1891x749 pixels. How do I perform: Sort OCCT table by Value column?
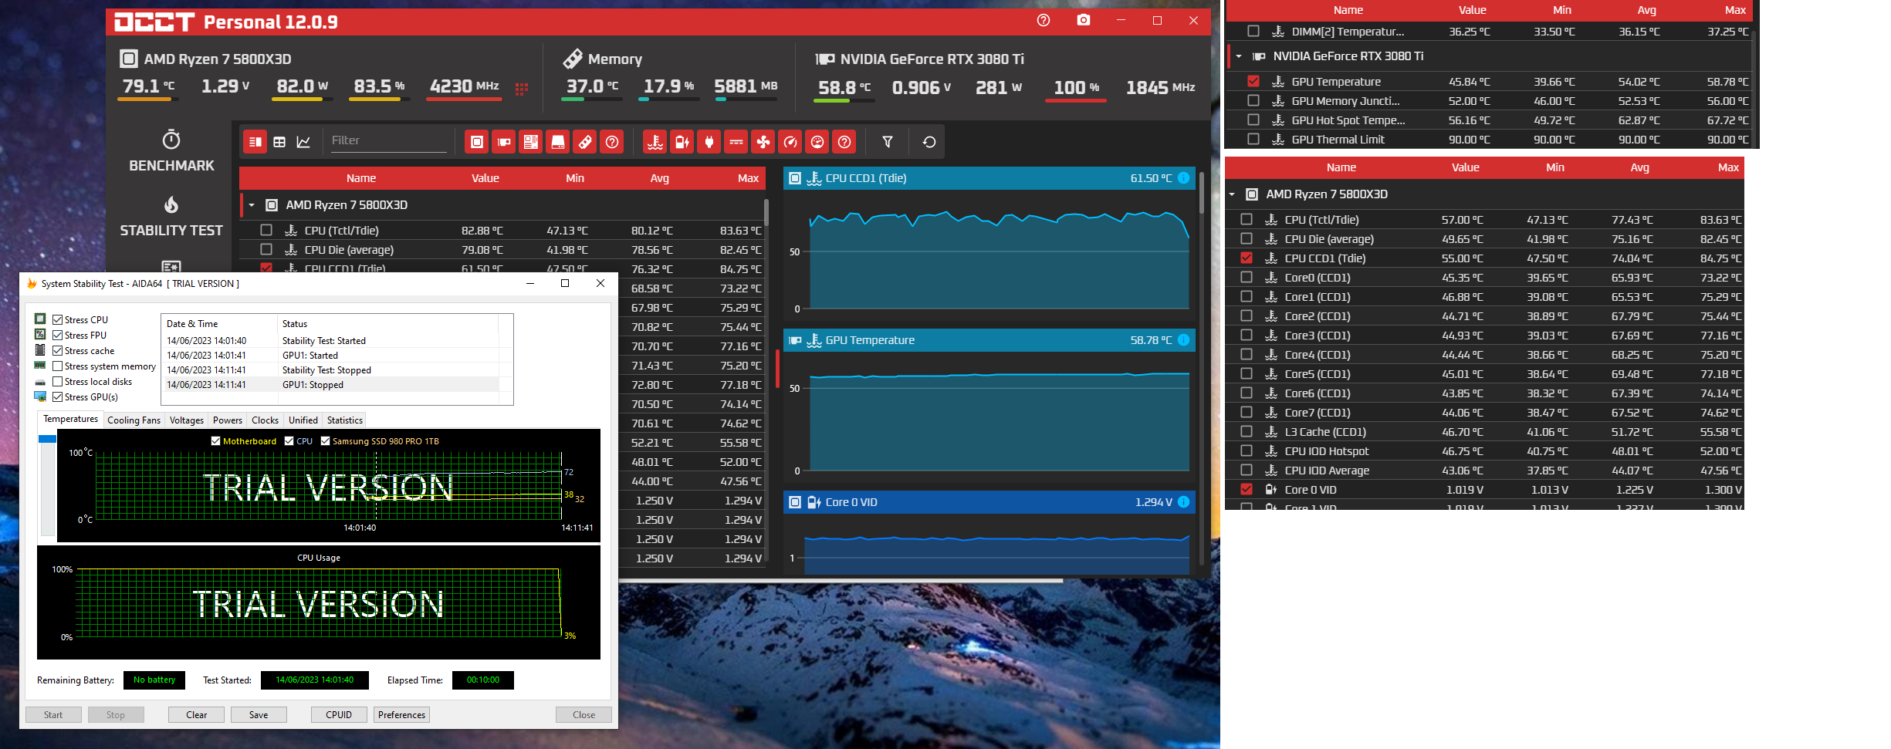tap(485, 178)
